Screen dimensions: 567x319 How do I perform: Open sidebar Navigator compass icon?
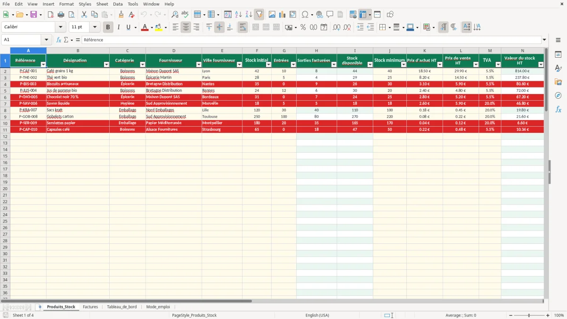558,95
